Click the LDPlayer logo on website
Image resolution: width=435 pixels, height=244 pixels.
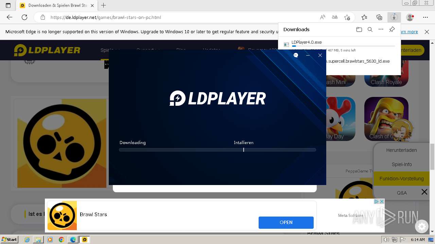coord(47,50)
